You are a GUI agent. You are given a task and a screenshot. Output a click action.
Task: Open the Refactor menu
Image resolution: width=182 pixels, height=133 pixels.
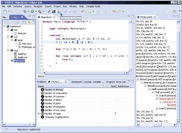tap(18, 7)
